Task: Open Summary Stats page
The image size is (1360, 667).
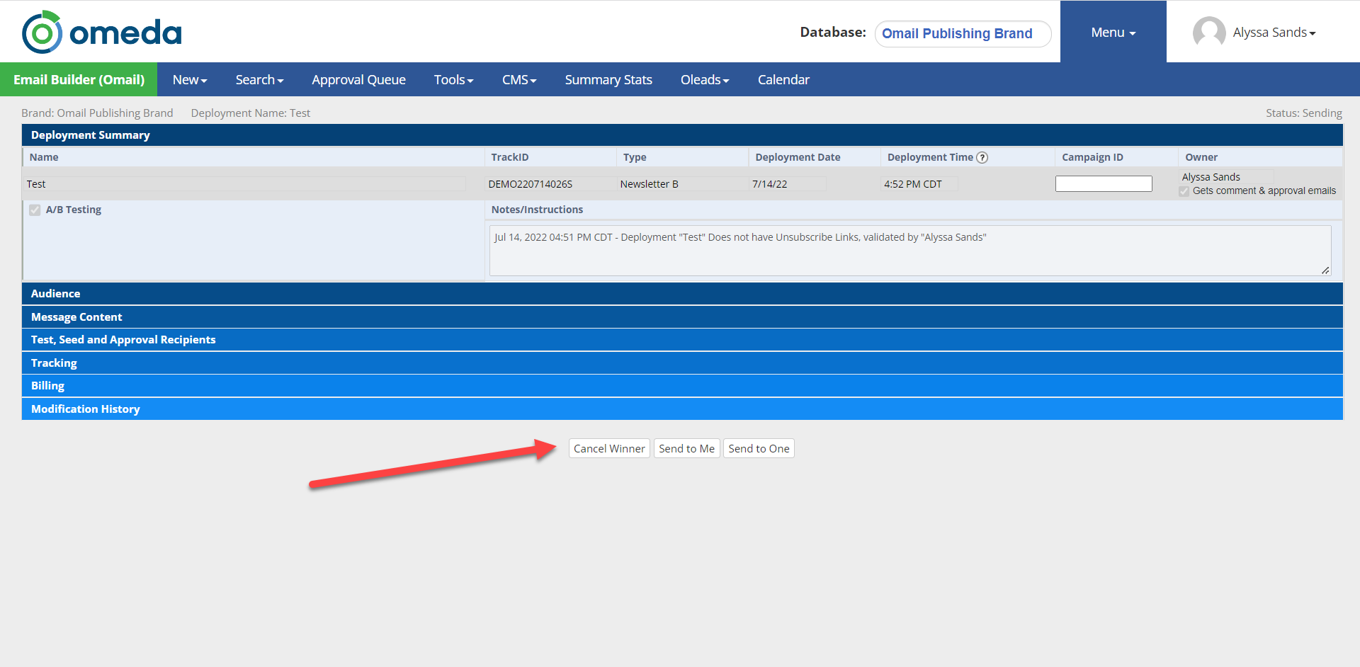Action: click(608, 80)
